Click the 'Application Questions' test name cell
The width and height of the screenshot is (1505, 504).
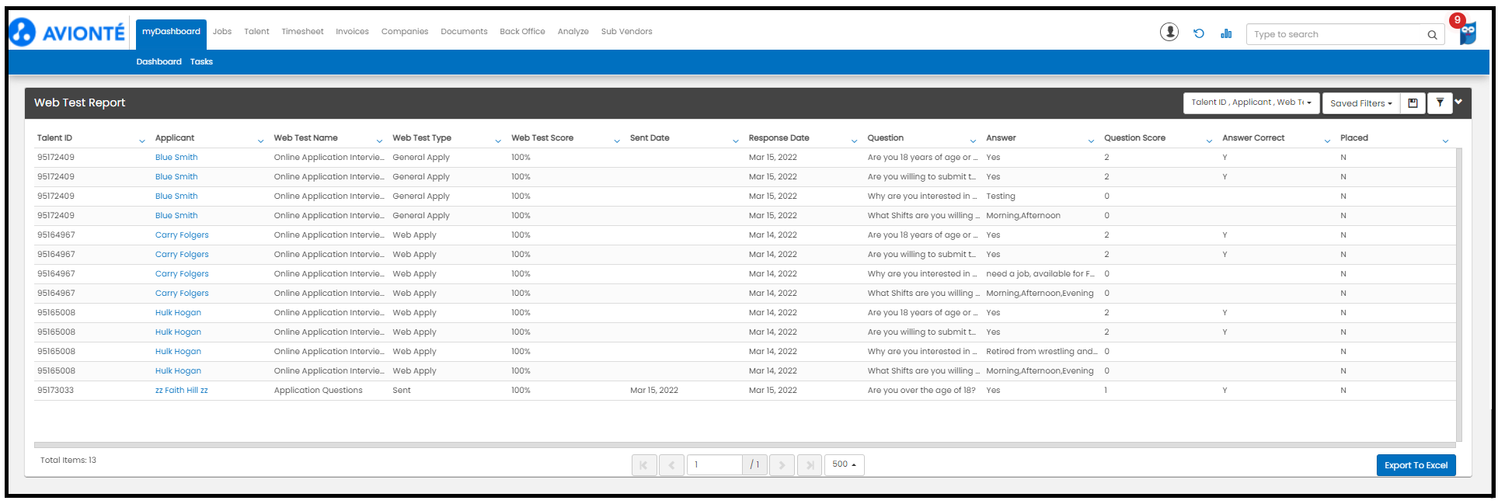(x=318, y=391)
